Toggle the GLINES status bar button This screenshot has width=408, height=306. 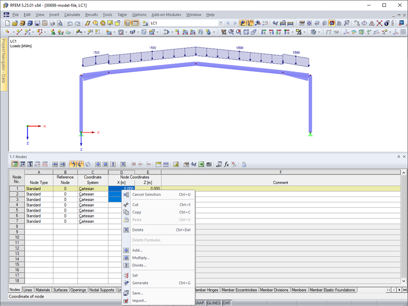(214, 303)
